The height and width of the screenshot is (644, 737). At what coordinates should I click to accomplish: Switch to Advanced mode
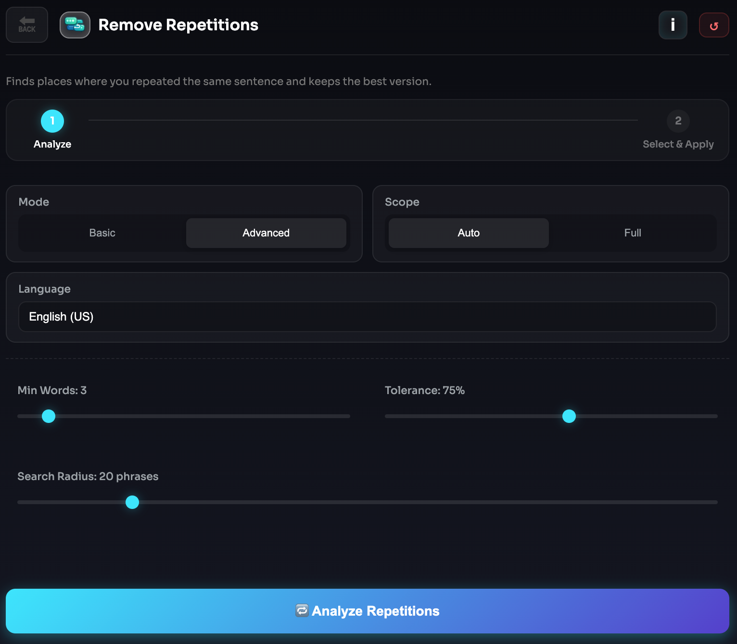(266, 233)
